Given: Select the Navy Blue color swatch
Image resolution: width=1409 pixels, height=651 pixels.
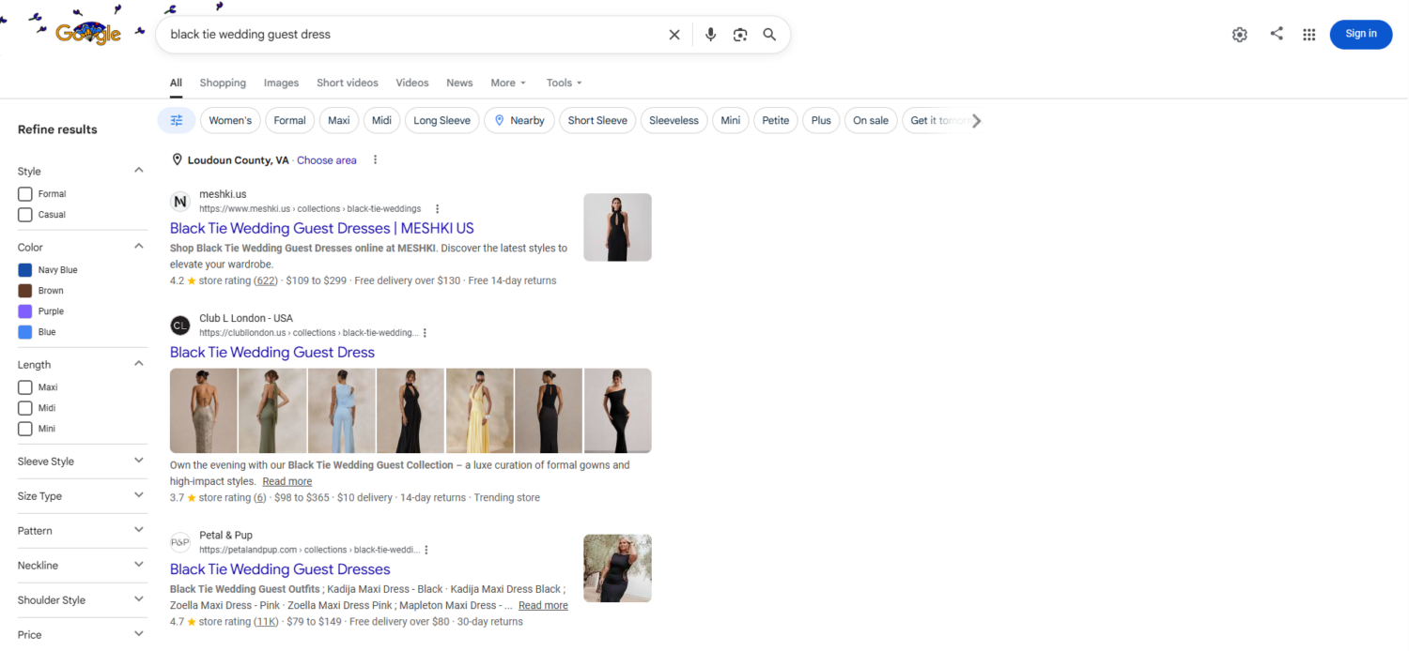Looking at the screenshot, I should (25, 270).
